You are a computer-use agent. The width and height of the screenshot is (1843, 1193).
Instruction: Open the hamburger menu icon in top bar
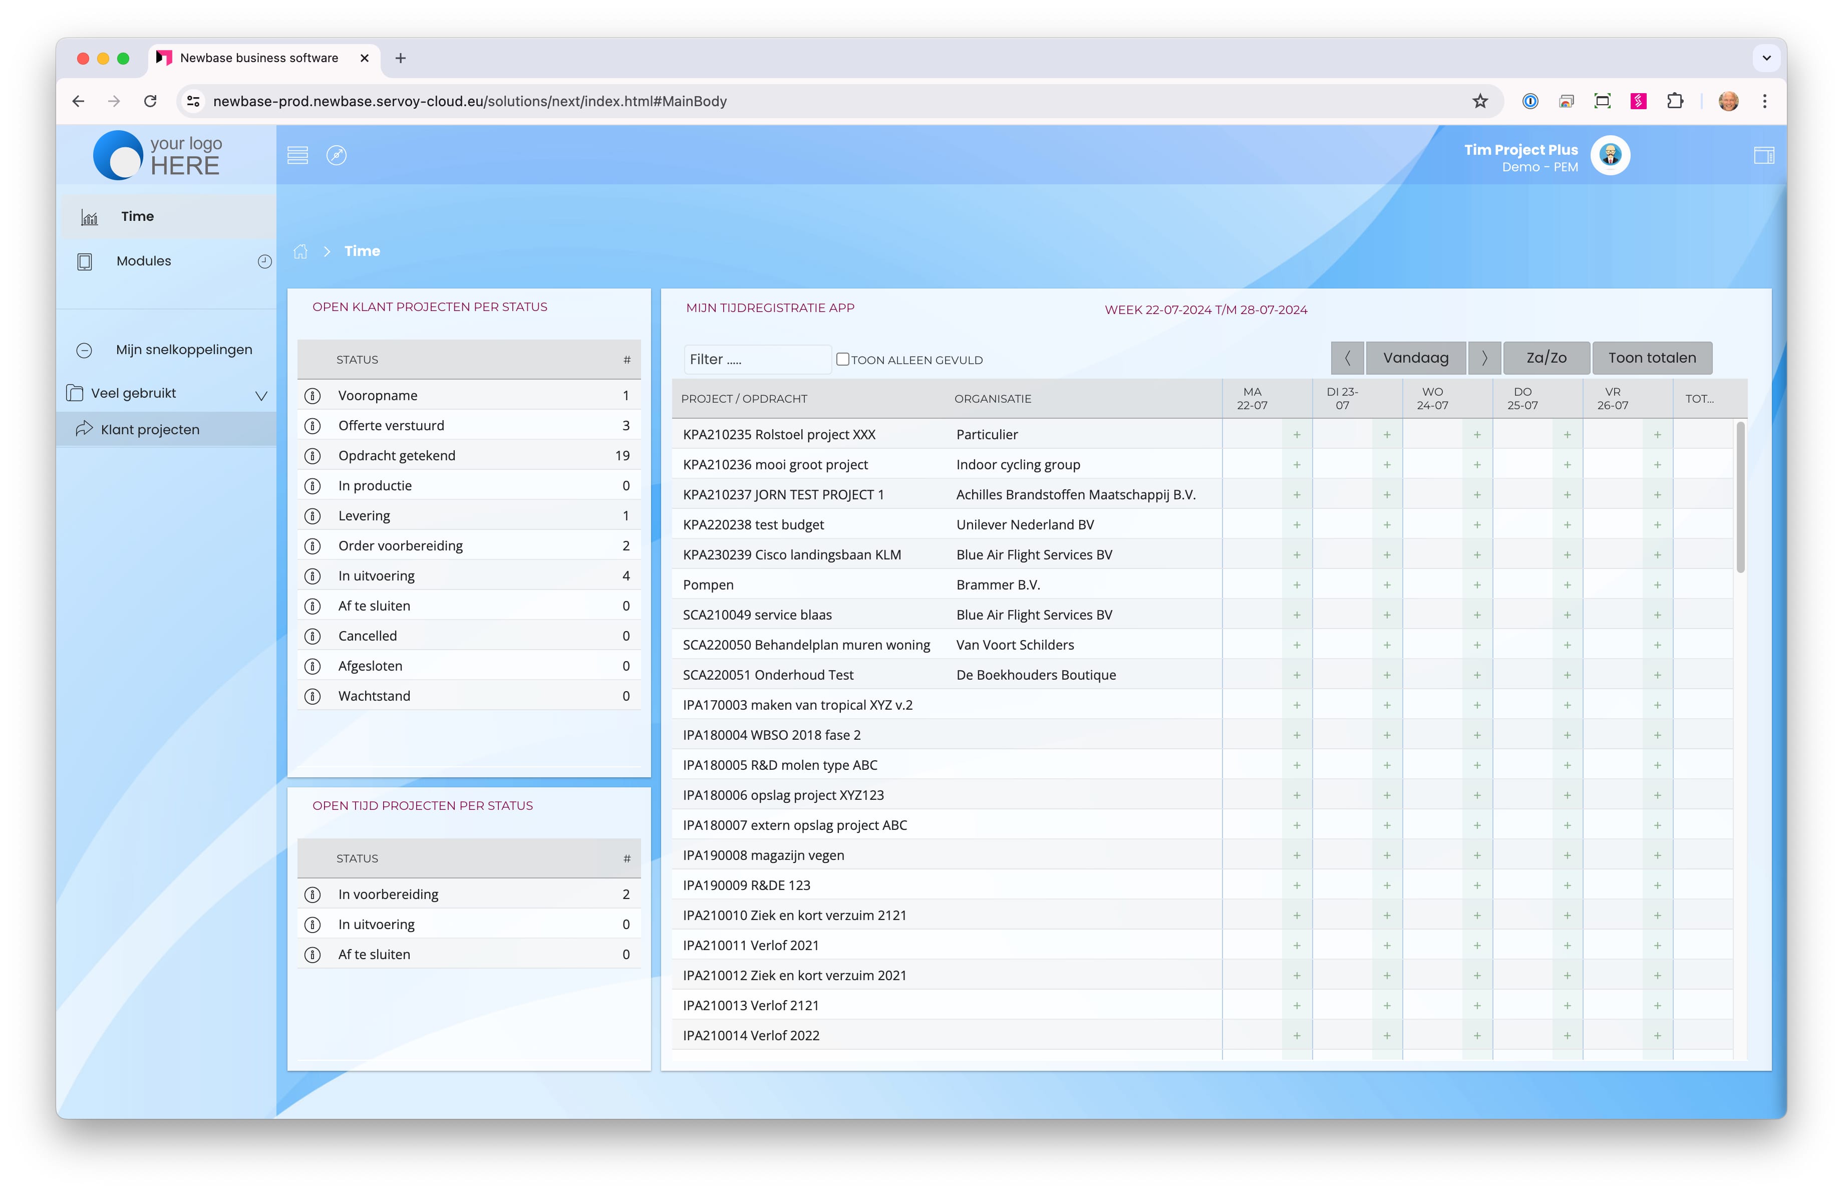(297, 155)
